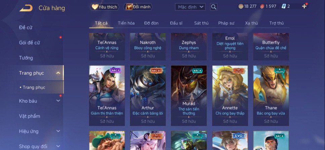Viewport: 325px width, 150px height.
Task: Switch to the Sát thủ tab
Action: point(201,23)
